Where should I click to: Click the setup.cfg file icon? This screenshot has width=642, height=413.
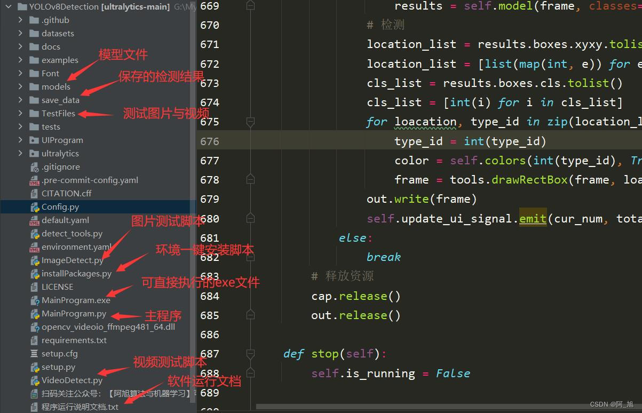tap(34, 354)
